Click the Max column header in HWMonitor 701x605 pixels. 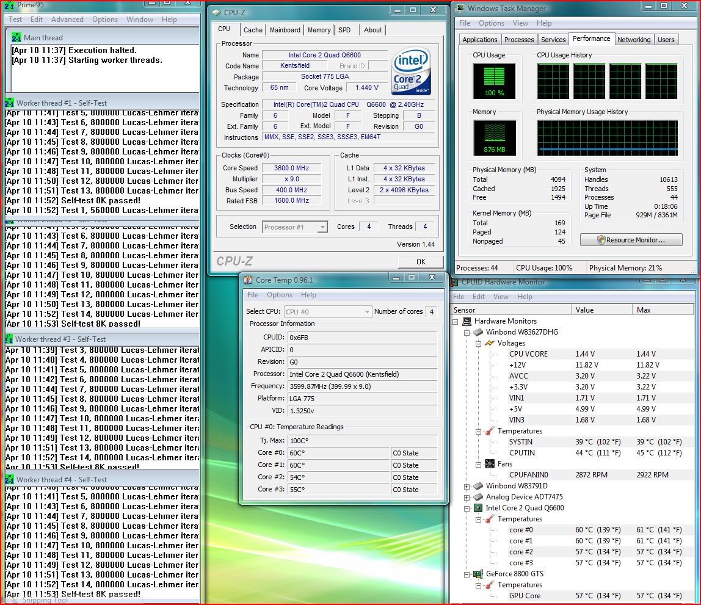(663, 310)
